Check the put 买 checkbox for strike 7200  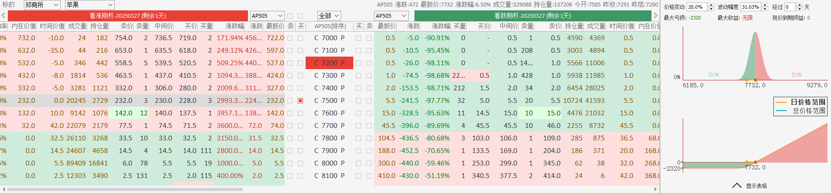pyautogui.click(x=358, y=63)
